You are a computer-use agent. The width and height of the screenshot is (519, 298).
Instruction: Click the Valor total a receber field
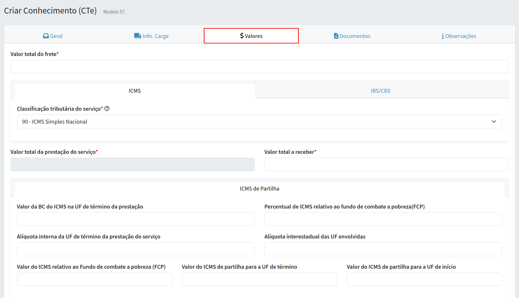(x=386, y=164)
